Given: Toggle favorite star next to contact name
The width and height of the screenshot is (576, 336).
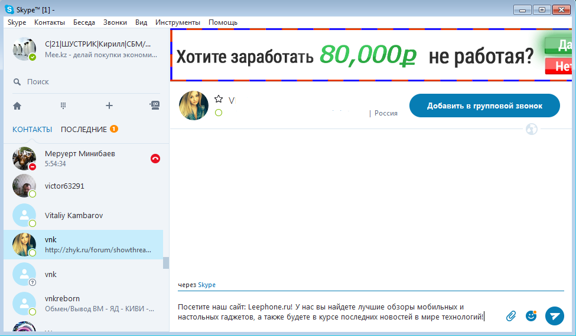Looking at the screenshot, I should pos(219,99).
